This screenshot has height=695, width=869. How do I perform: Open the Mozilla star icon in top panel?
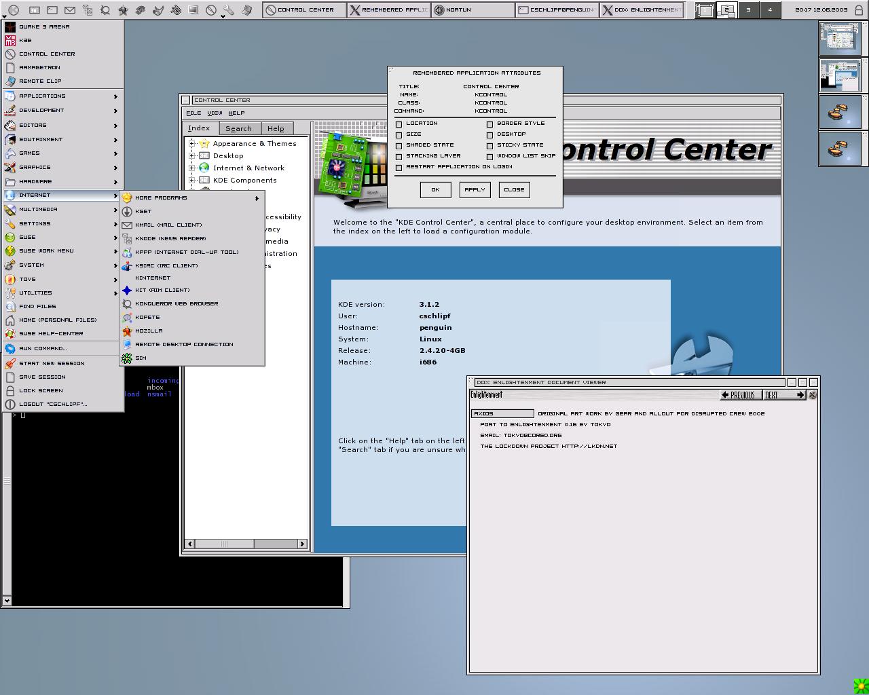tap(123, 10)
